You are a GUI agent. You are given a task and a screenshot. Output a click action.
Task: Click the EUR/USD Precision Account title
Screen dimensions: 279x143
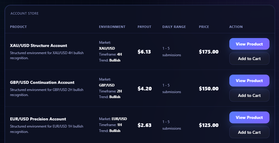(38, 119)
